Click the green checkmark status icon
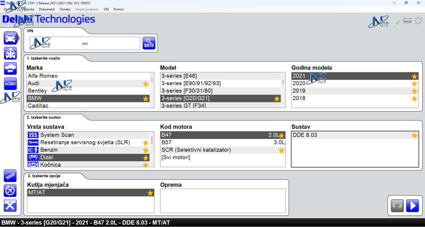Image resolution: width=425 pixels, height=227 pixels. click(x=398, y=23)
